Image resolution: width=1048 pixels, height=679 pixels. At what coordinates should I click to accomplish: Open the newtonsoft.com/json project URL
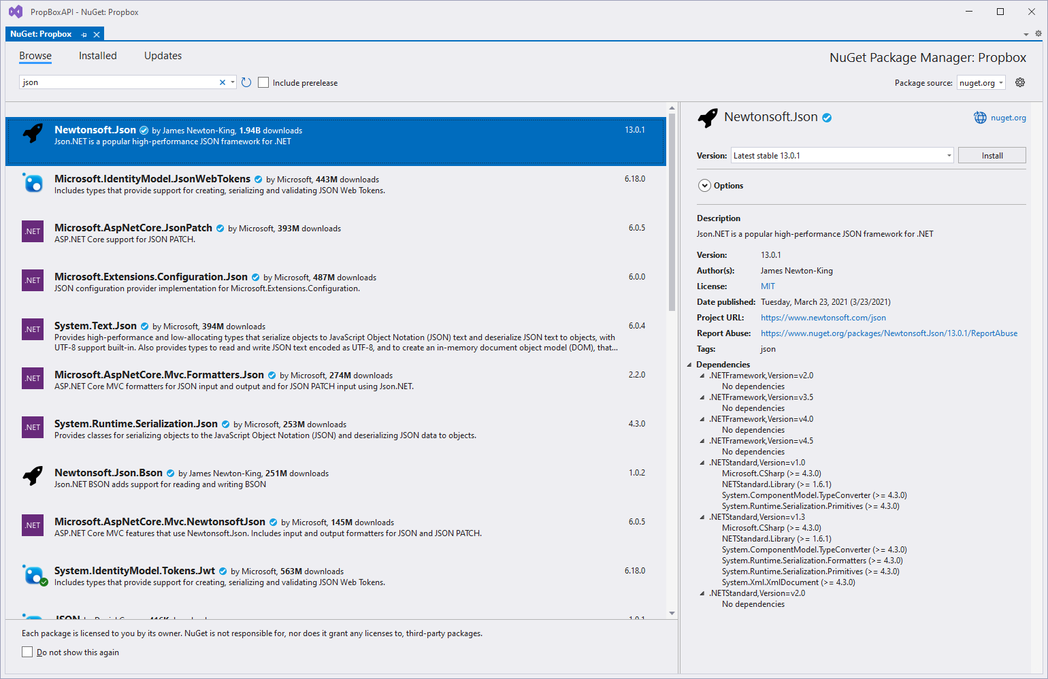pos(823,318)
